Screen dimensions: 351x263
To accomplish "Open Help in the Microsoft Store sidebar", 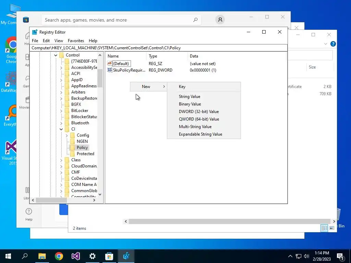I will [x=29, y=214].
